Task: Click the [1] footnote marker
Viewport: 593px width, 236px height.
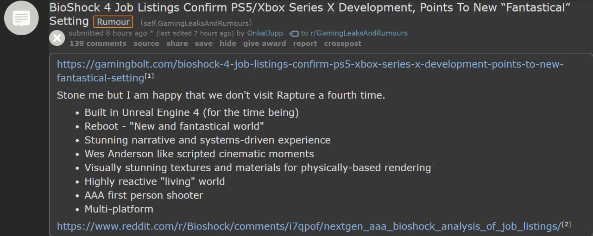Action: [x=149, y=76]
